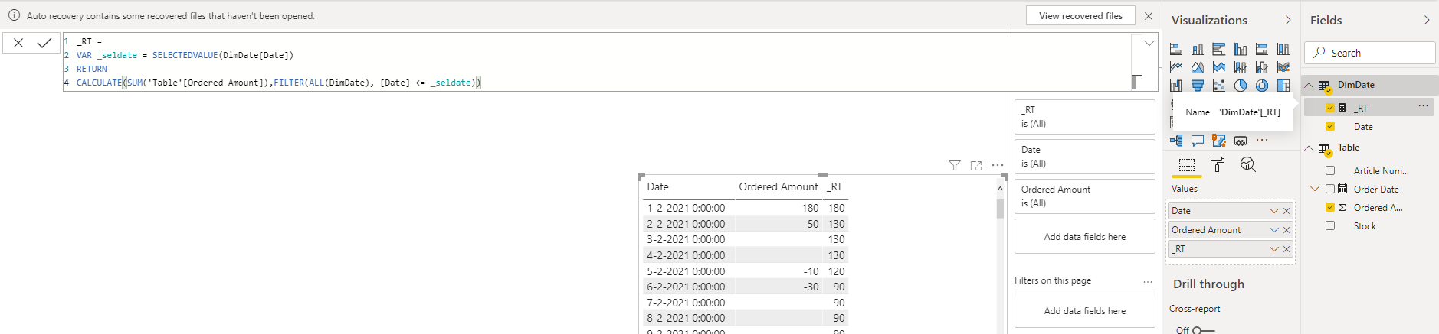The width and height of the screenshot is (1439, 334).
Task: Remove Ordered Amount from Values
Action: click(1287, 230)
